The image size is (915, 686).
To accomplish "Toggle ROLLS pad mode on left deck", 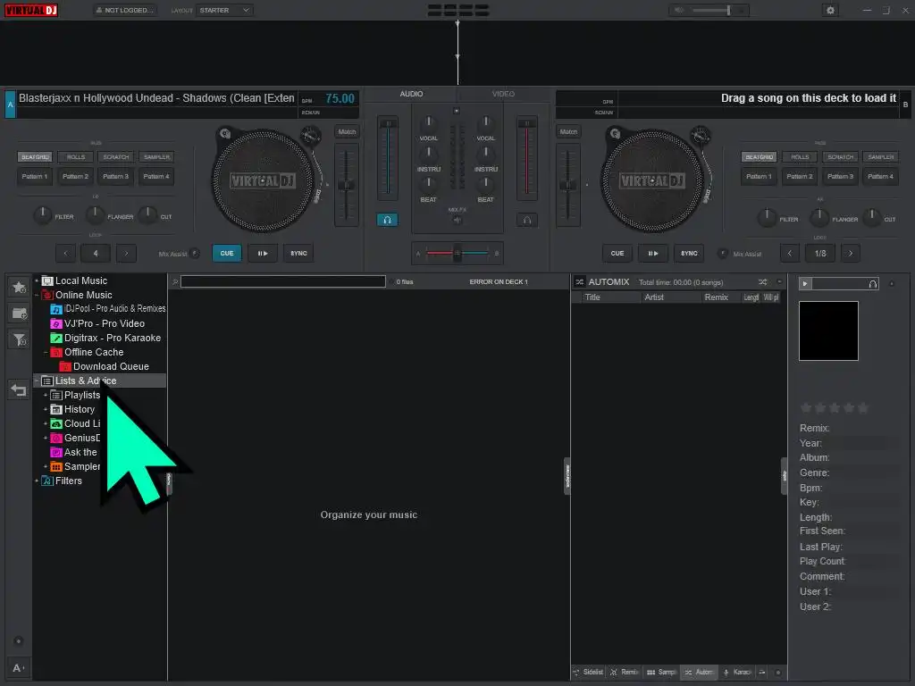I will (x=76, y=157).
